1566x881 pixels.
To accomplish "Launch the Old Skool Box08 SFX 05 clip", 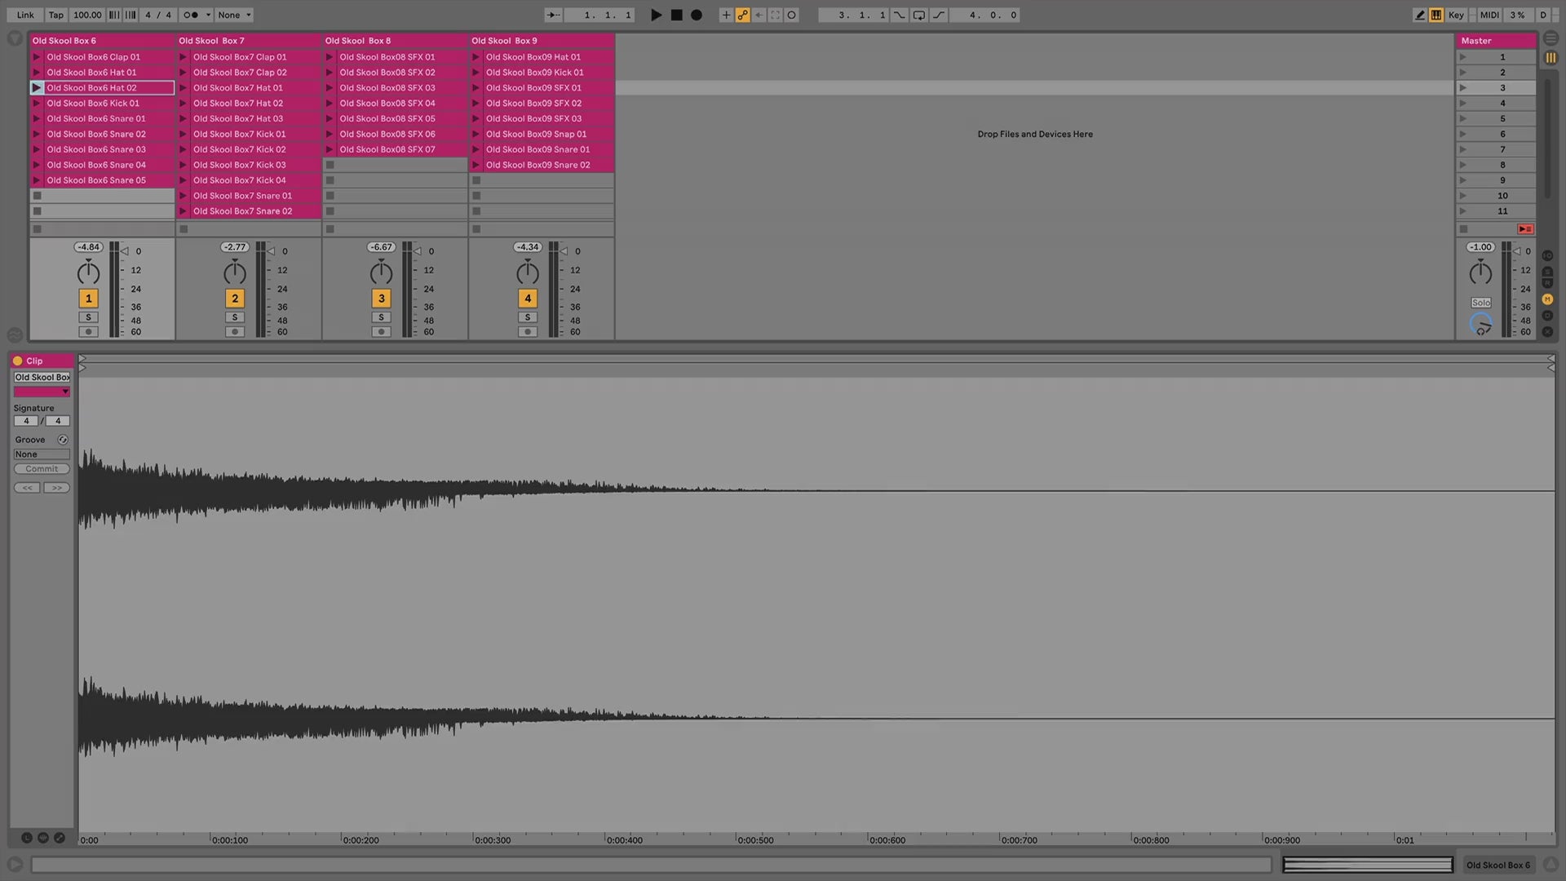I will [x=330, y=118].
